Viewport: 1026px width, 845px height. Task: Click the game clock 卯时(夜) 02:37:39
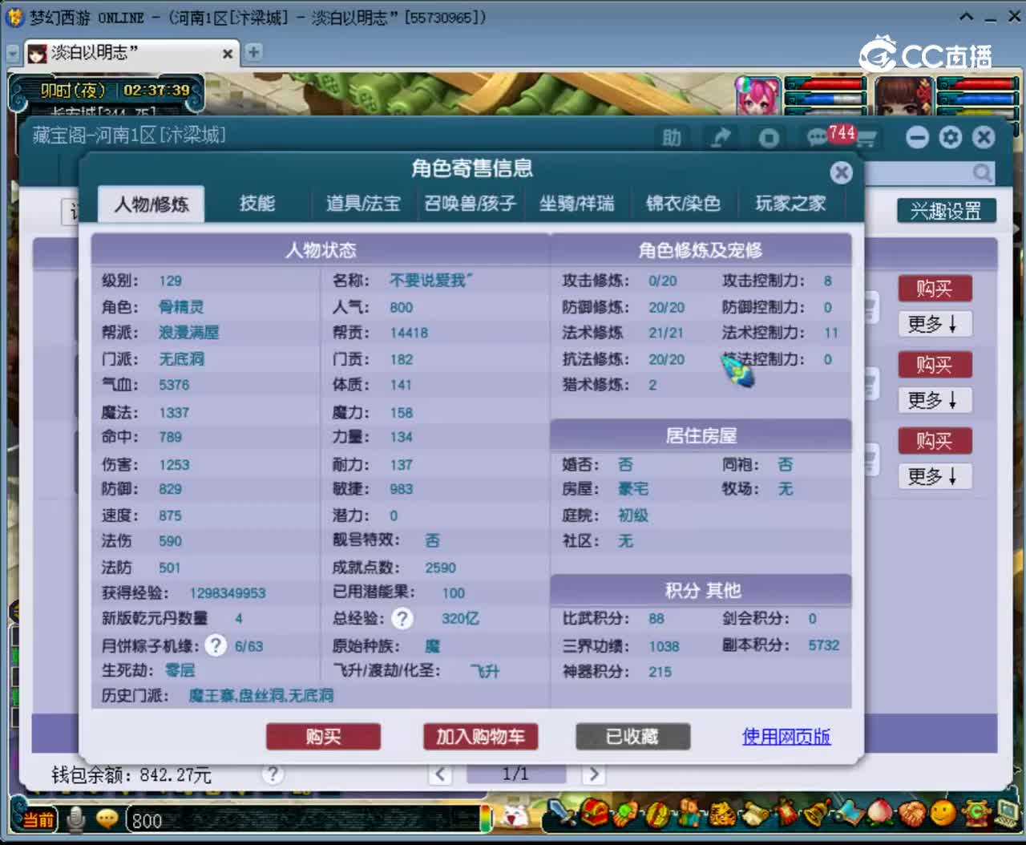115,91
